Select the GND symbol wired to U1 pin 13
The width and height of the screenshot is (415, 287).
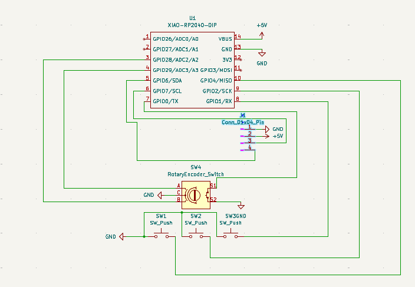coord(262,54)
